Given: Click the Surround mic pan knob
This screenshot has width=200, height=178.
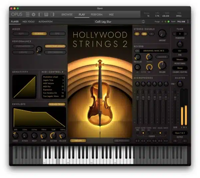Looking at the screenshot, I should (166, 84).
